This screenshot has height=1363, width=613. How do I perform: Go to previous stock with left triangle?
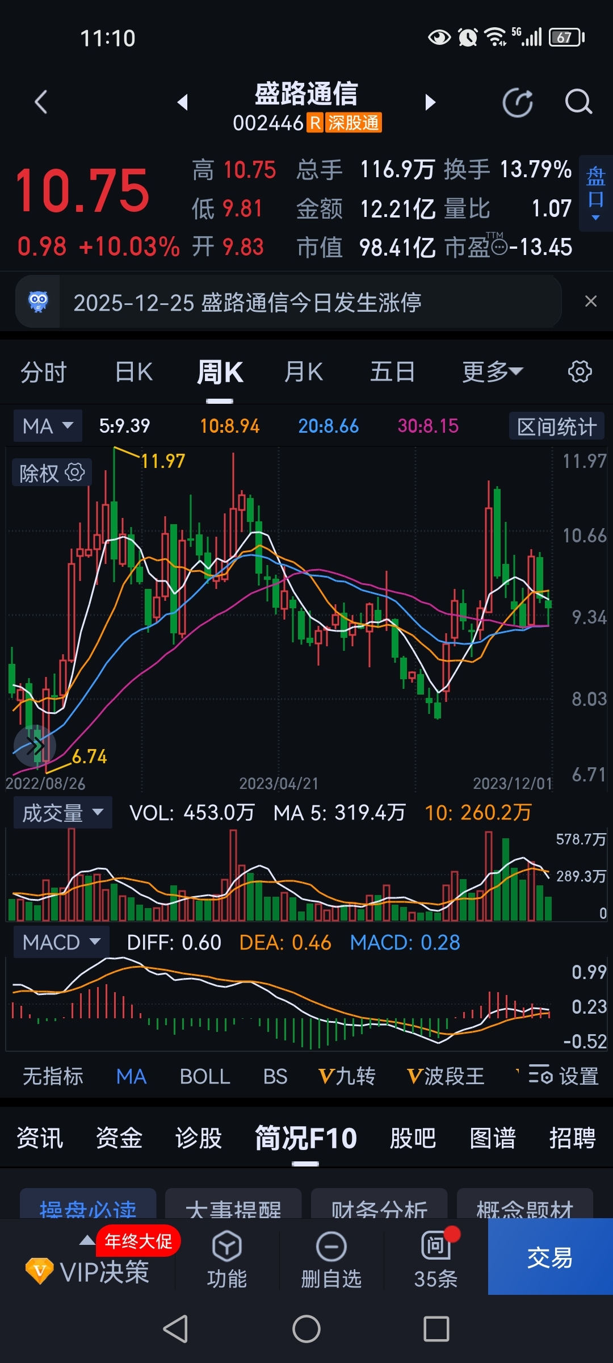[182, 102]
